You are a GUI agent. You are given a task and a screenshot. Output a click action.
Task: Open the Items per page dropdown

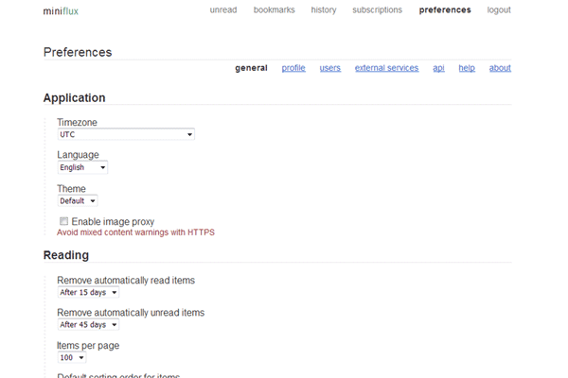pyautogui.click(x=72, y=358)
